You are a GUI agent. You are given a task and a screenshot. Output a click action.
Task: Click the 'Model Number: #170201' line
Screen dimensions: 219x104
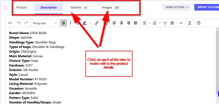tap(28, 79)
